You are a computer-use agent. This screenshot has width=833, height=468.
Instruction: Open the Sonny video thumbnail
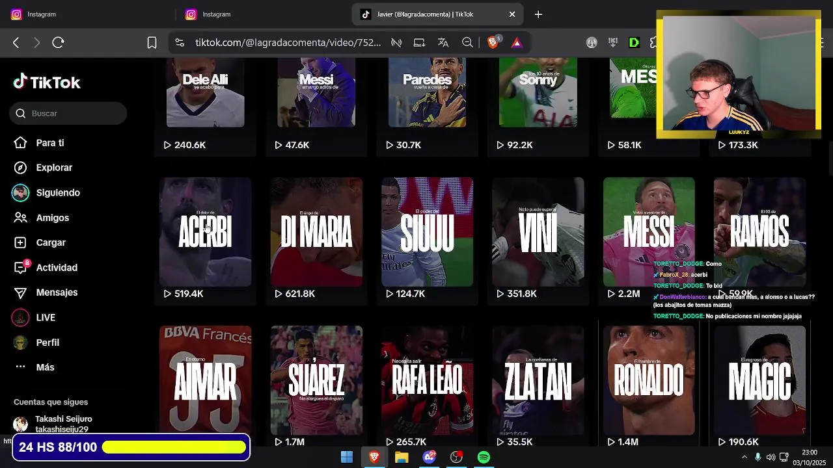[538, 92]
